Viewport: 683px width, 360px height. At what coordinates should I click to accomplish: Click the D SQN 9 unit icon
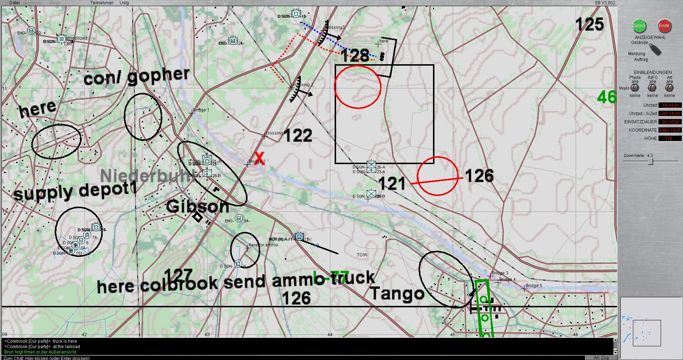238,264
